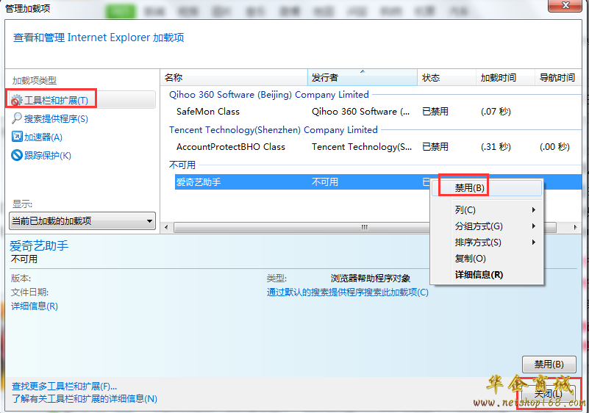Click the (.00 秒) navigation time cell

coord(554,147)
